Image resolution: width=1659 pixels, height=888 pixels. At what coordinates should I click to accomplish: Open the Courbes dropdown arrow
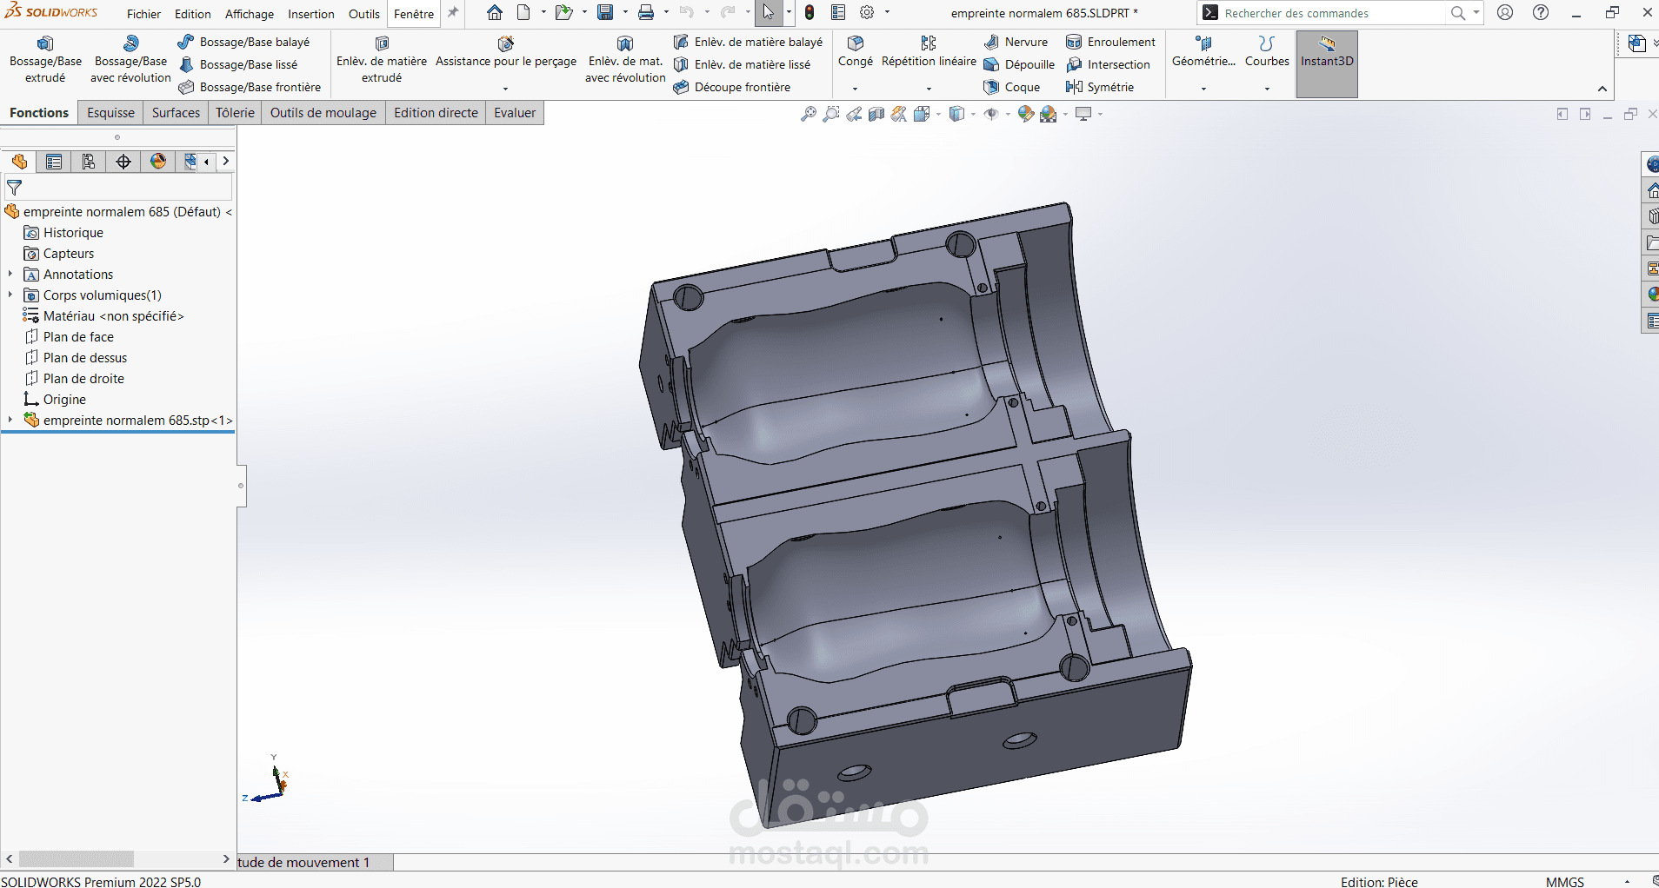(1267, 89)
